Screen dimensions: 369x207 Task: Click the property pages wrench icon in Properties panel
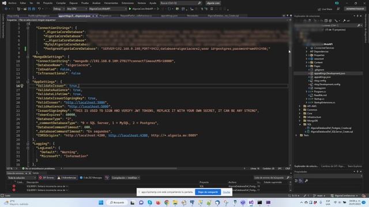pos(306,181)
